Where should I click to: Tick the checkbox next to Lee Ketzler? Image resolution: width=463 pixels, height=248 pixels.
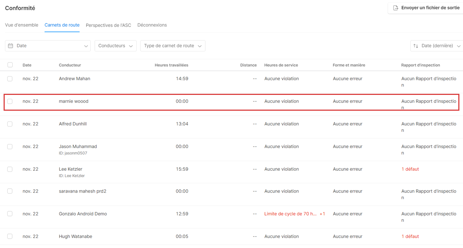(10, 169)
